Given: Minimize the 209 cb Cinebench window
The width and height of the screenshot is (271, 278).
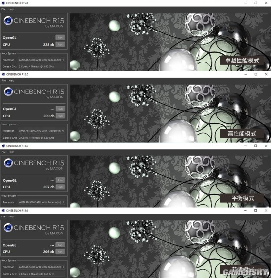Looking at the screenshot, I should [x=246, y=74].
